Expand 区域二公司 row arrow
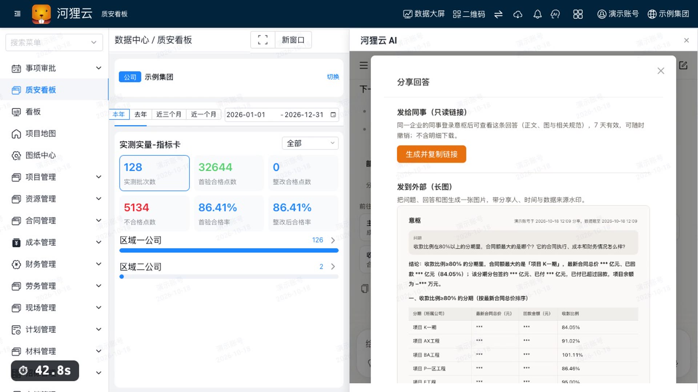Image resolution: width=698 pixels, height=392 pixels. click(333, 266)
